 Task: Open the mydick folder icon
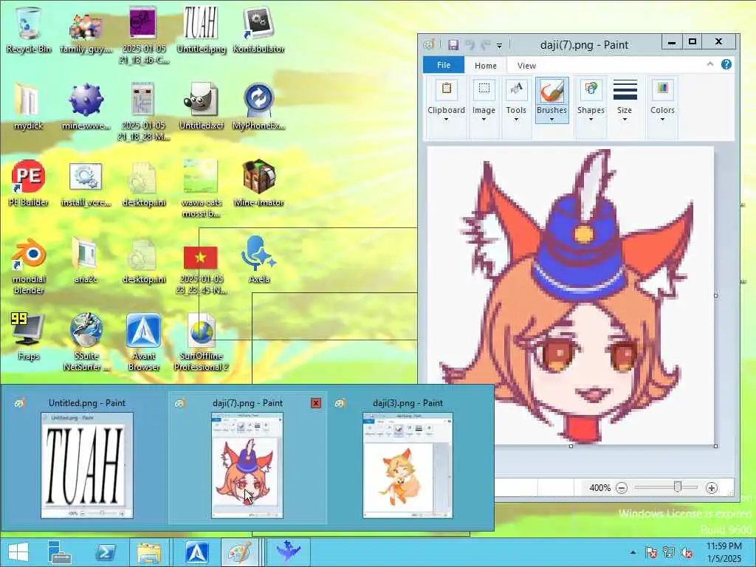[29, 106]
